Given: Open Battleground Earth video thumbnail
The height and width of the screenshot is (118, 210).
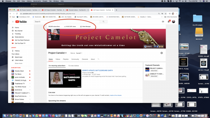Looking at the screenshot, I should [65, 79].
